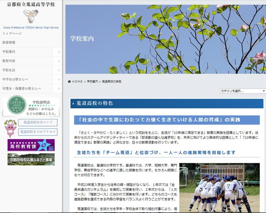266x213 pixels.
Task: Click 学校案内 breadcrumb link
Action: coord(92,82)
